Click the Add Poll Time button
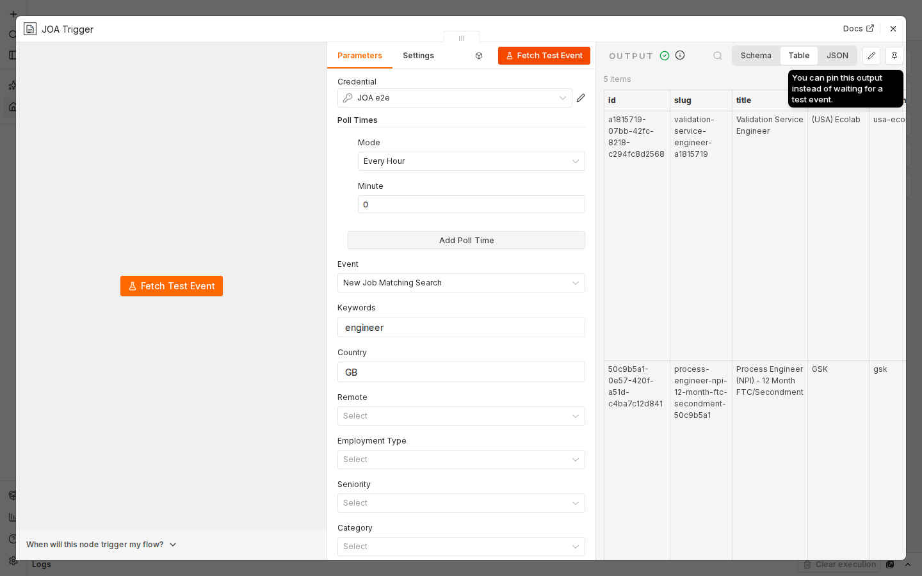 coord(466,240)
